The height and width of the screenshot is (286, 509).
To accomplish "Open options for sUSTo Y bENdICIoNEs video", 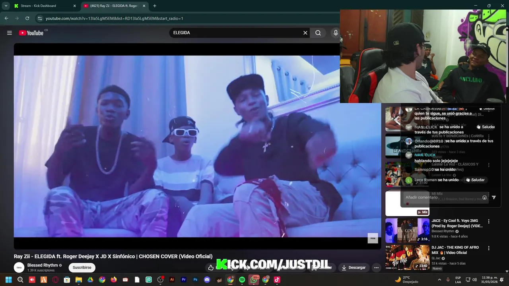I will click(489, 137).
